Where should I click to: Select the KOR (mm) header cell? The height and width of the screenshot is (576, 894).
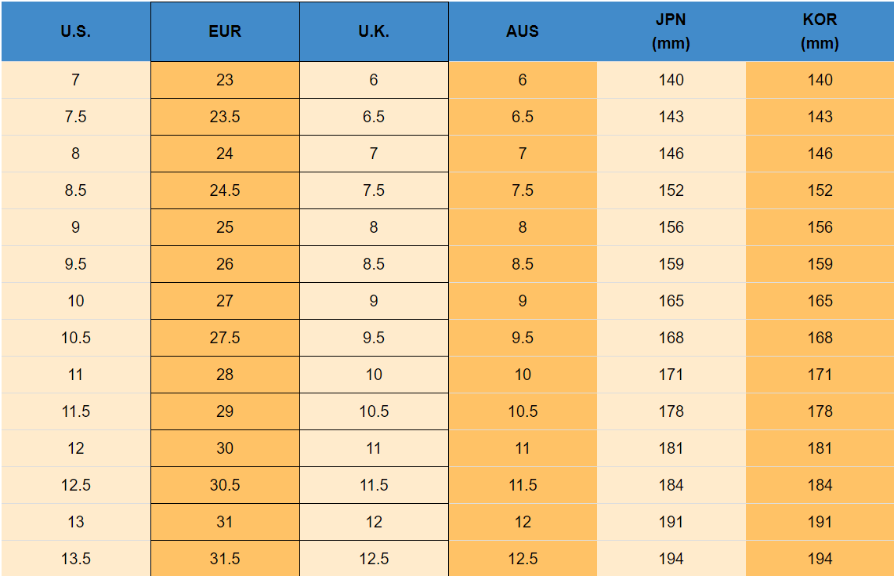pyautogui.click(x=820, y=32)
